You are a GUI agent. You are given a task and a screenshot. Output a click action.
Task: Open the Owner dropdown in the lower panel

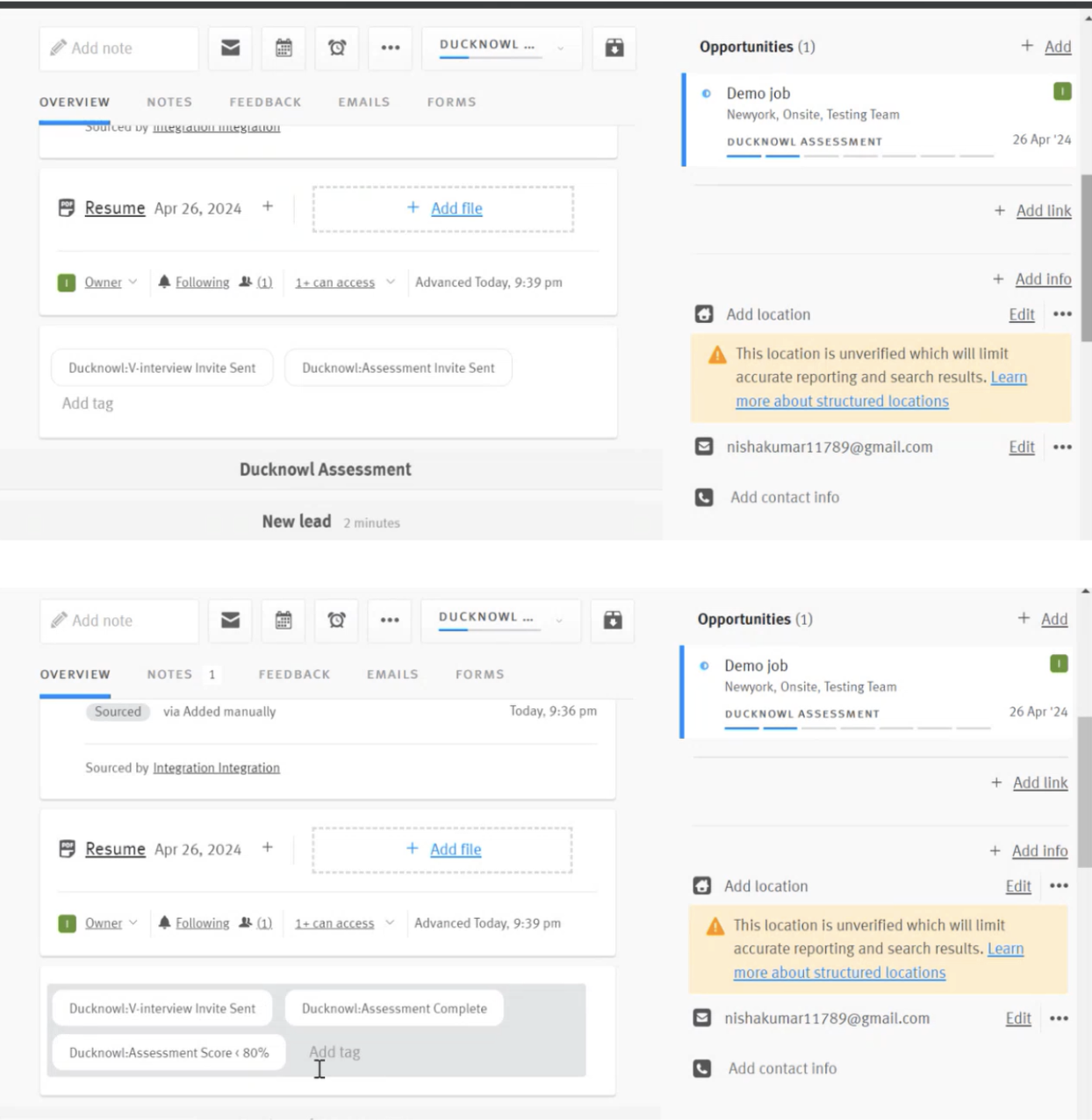click(x=111, y=923)
